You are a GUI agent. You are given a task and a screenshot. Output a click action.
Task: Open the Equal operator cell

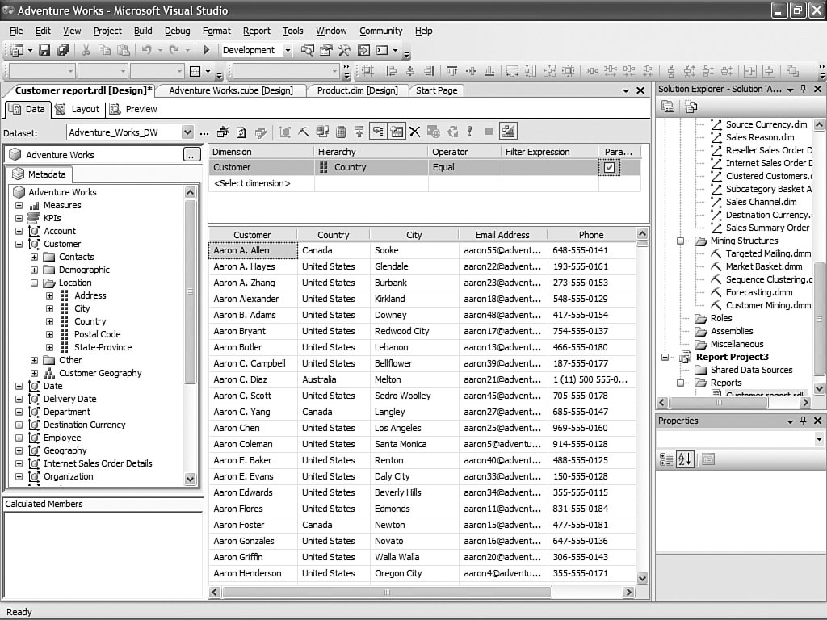click(464, 167)
